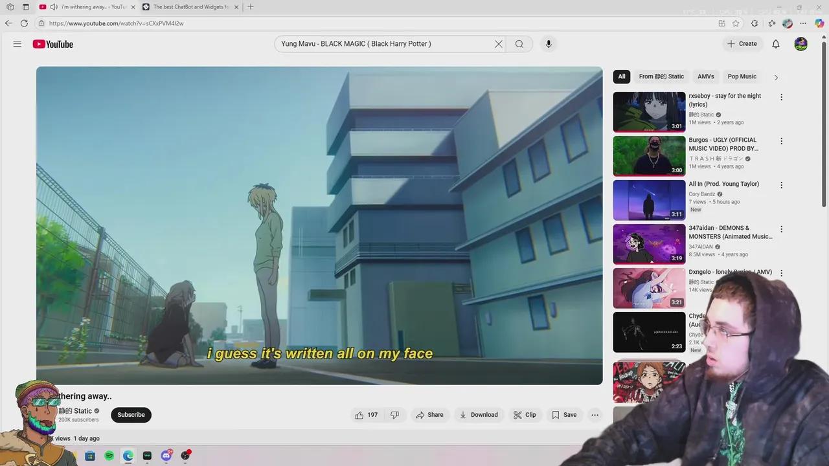Screen dimensions: 829x466
Task: Open Edge settings and more ellipsis
Action: tap(803, 23)
